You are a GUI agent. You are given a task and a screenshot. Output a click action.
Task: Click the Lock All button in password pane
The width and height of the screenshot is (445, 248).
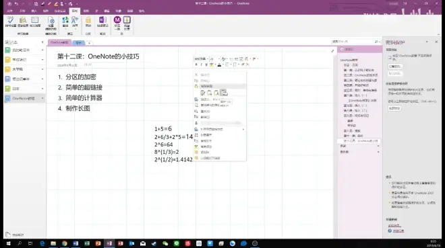pos(394,108)
